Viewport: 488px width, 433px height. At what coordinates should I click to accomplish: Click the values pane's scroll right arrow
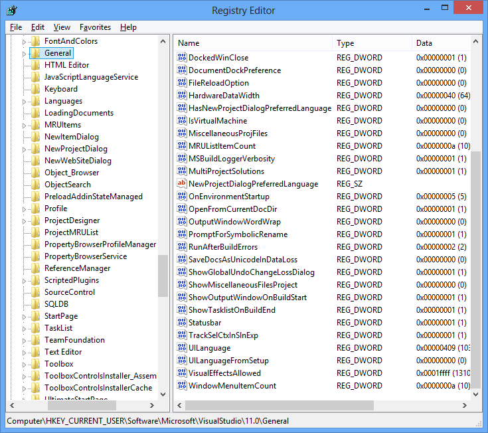pos(464,405)
